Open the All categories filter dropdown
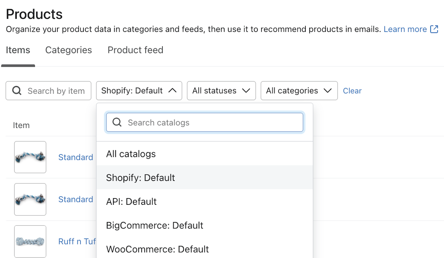Viewport: 444px width, 258px height. tap(299, 91)
